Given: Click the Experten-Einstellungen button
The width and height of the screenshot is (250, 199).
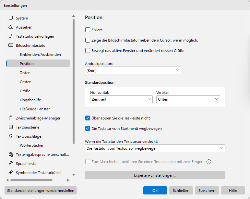Looking at the screenshot, I should tap(155, 175).
